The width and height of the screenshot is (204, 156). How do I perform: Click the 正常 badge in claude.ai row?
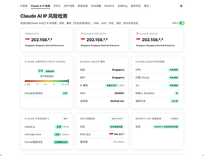coord(59,127)
